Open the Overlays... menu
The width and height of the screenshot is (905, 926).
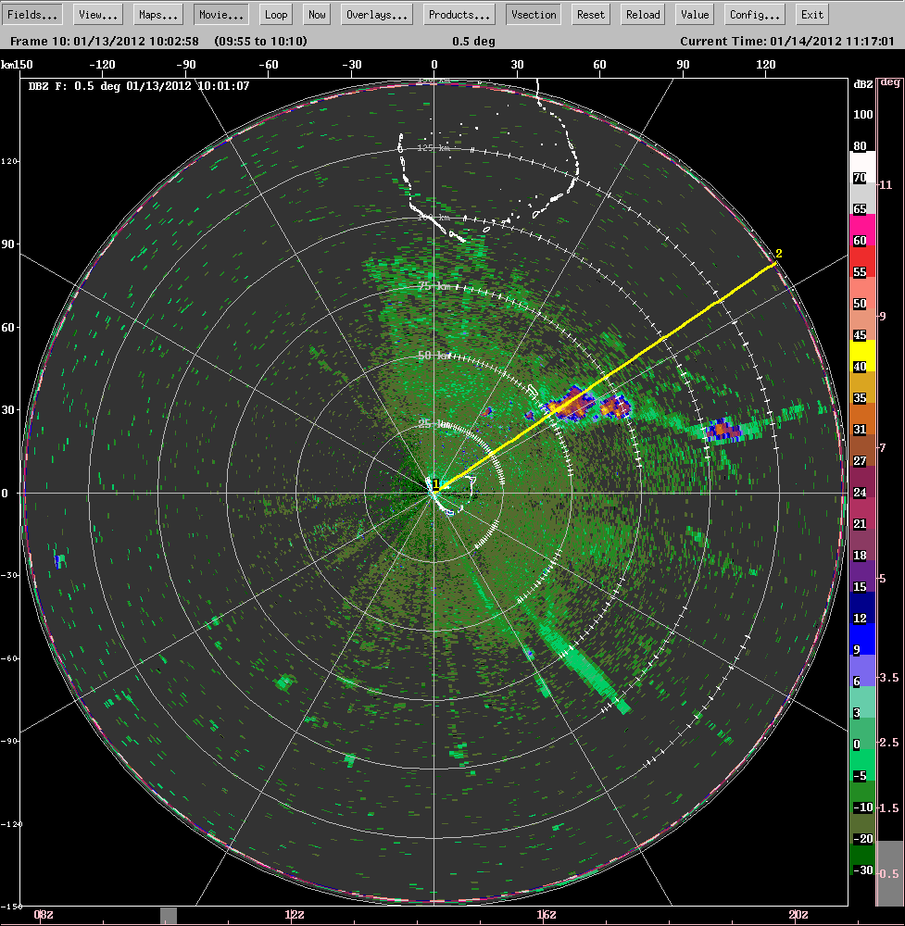point(377,15)
